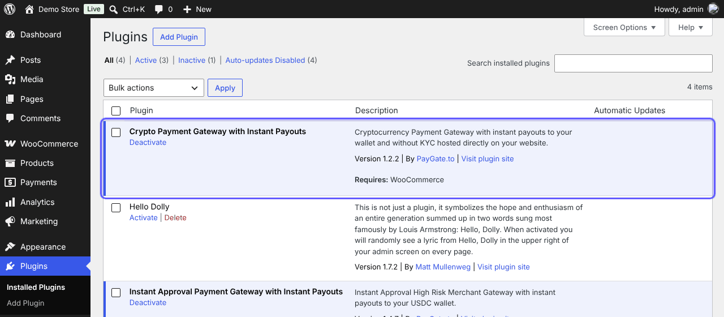Click the Media library icon
The height and width of the screenshot is (317, 724).
point(10,79)
